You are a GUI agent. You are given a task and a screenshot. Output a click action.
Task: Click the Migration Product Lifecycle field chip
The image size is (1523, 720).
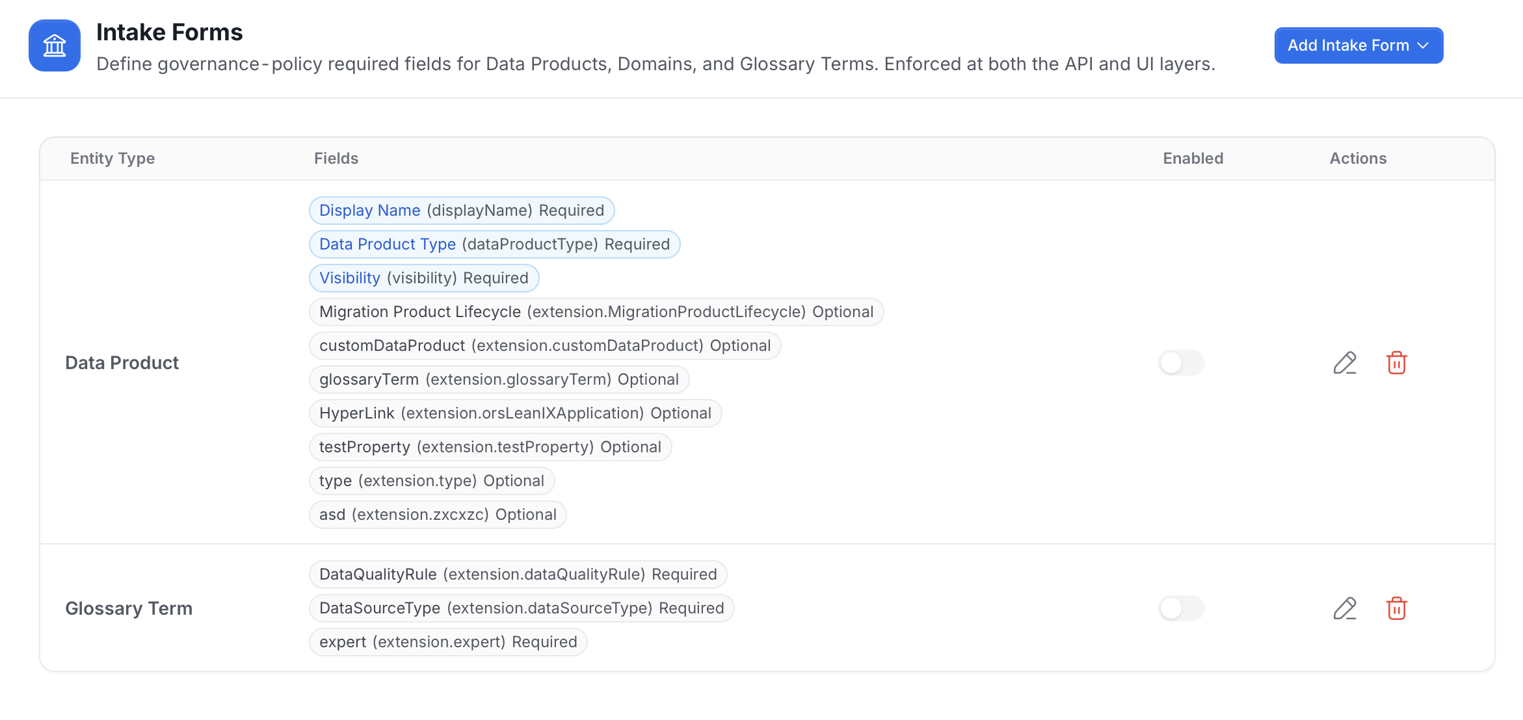[x=596, y=312]
